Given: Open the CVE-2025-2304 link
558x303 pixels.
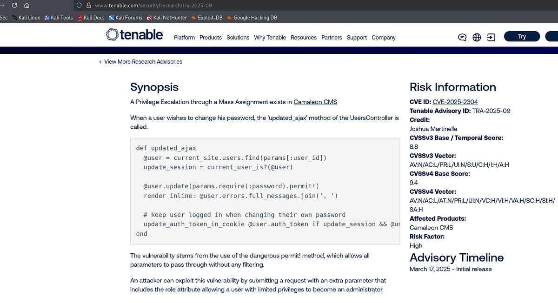Looking at the screenshot, I should (x=455, y=102).
